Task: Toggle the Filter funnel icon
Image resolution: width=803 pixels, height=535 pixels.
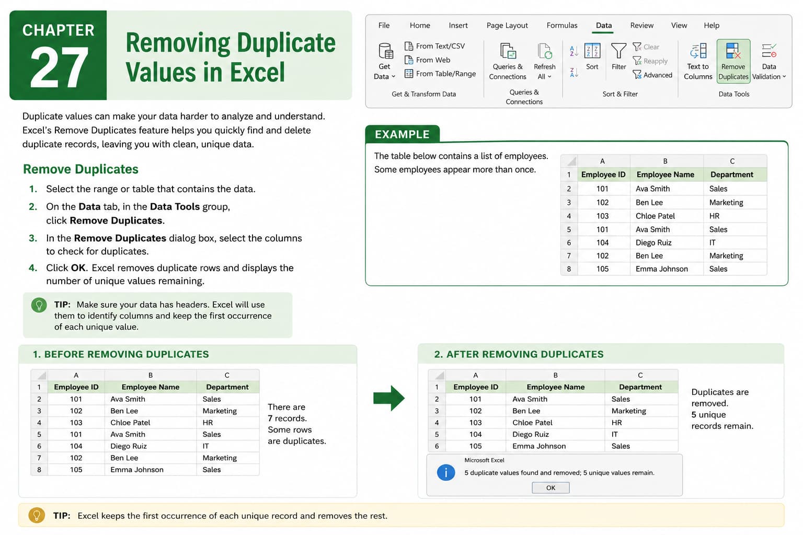Action: coord(618,51)
